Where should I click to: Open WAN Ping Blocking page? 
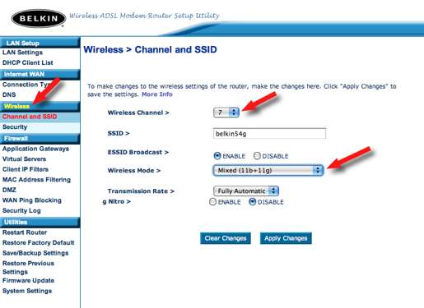(x=32, y=200)
